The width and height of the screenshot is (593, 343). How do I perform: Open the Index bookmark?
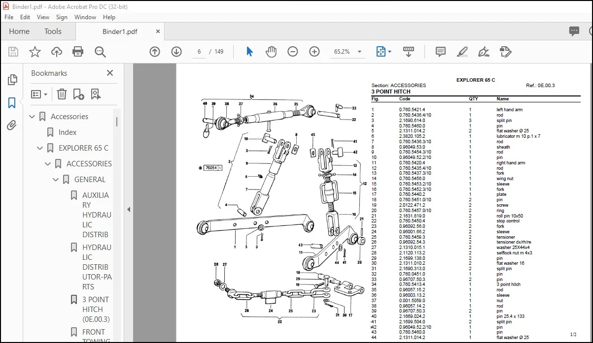[x=68, y=132]
